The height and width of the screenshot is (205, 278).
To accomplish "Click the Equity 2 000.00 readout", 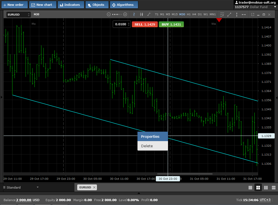I will click(58, 200).
